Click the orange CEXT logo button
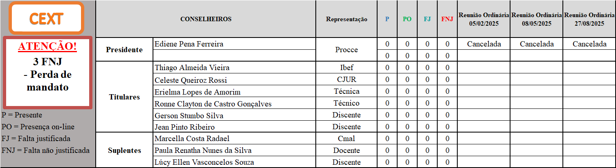 46,18
